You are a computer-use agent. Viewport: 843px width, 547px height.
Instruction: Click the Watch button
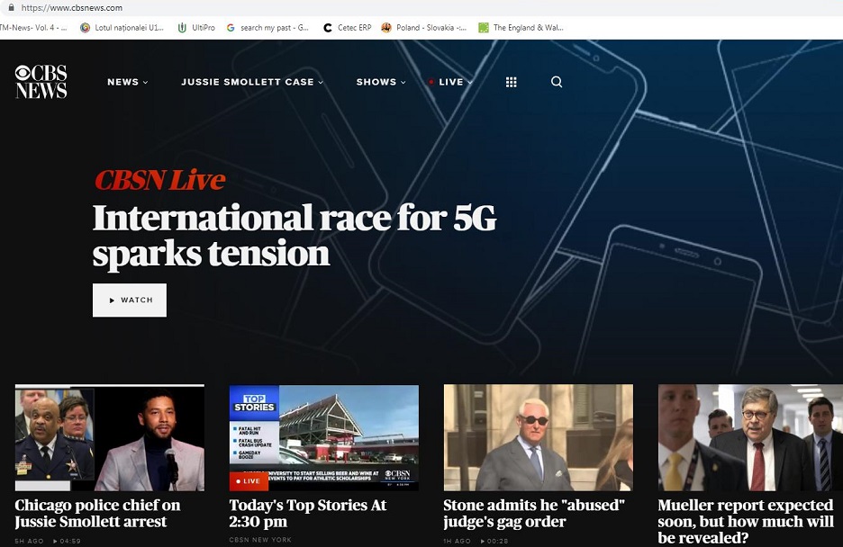pos(130,300)
